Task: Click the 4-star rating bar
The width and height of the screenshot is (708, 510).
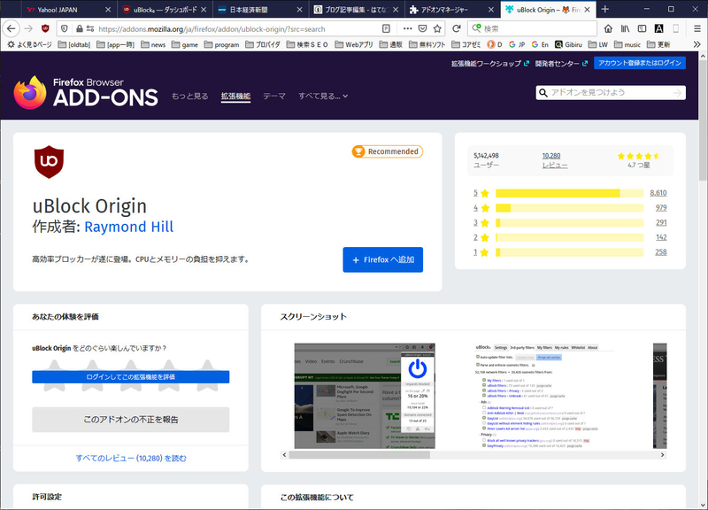Action: (x=569, y=208)
